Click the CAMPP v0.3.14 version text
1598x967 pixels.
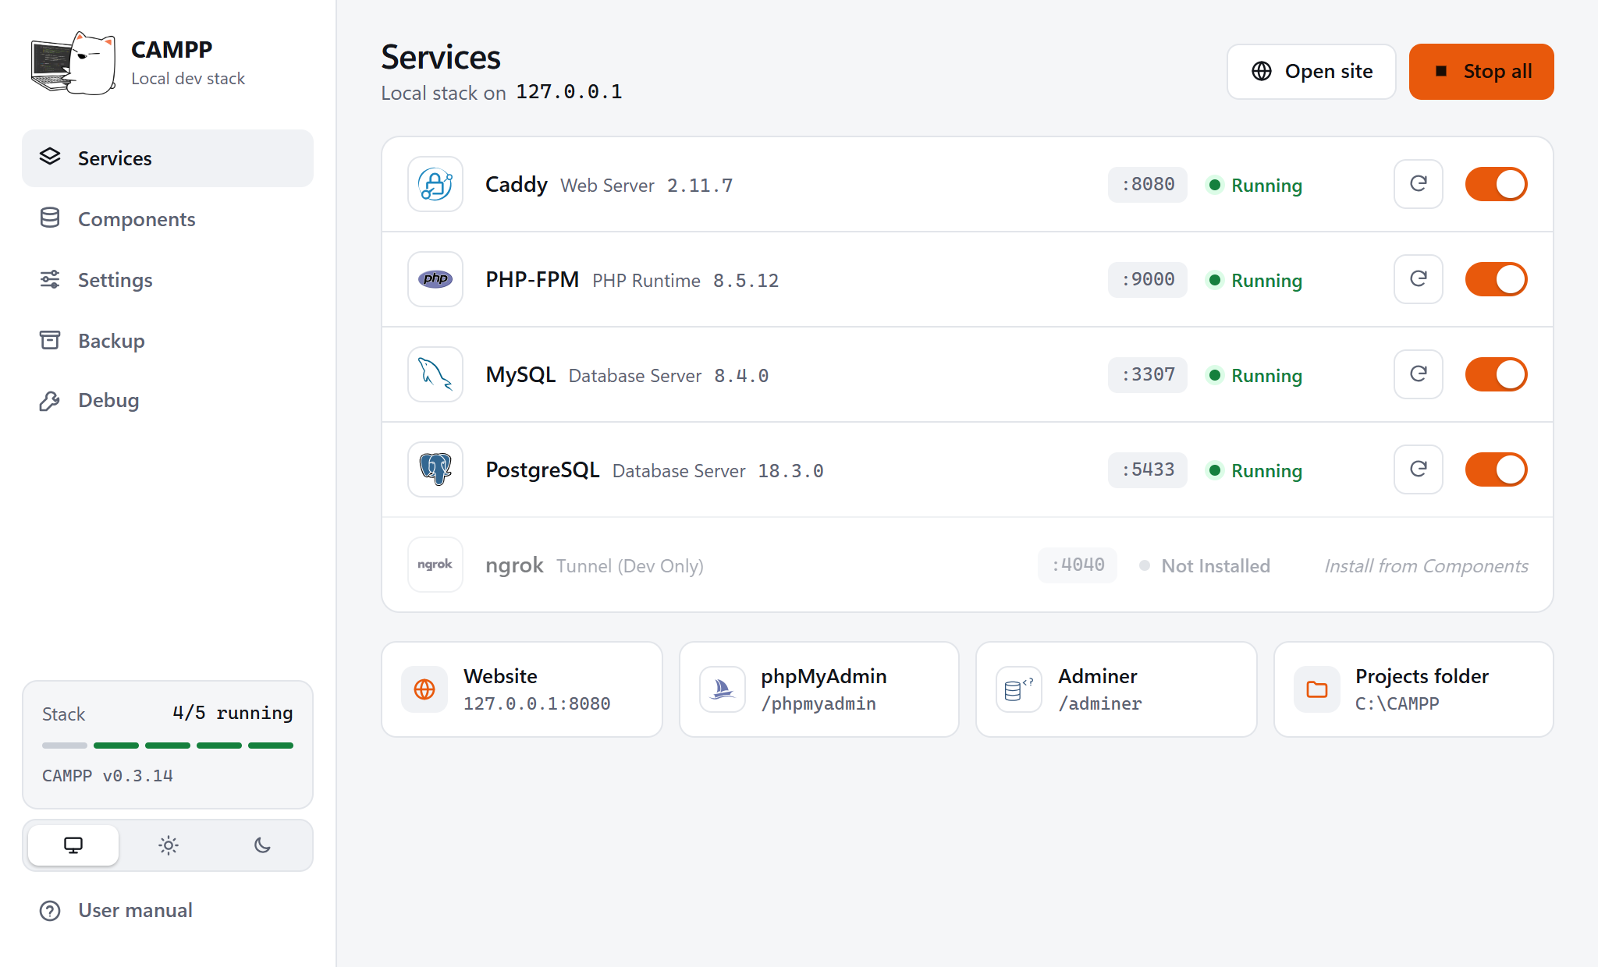point(108,776)
